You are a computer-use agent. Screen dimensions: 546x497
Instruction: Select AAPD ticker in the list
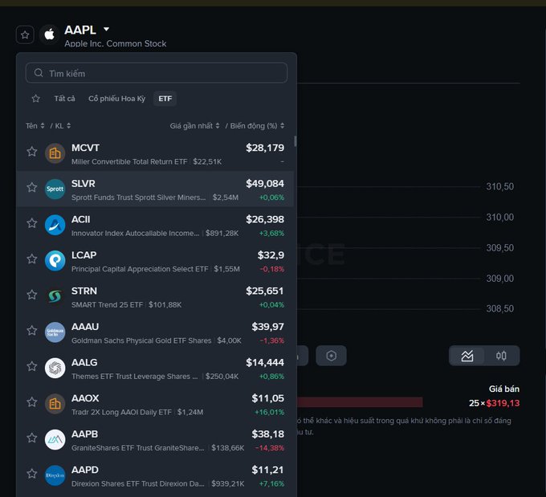(x=85, y=471)
